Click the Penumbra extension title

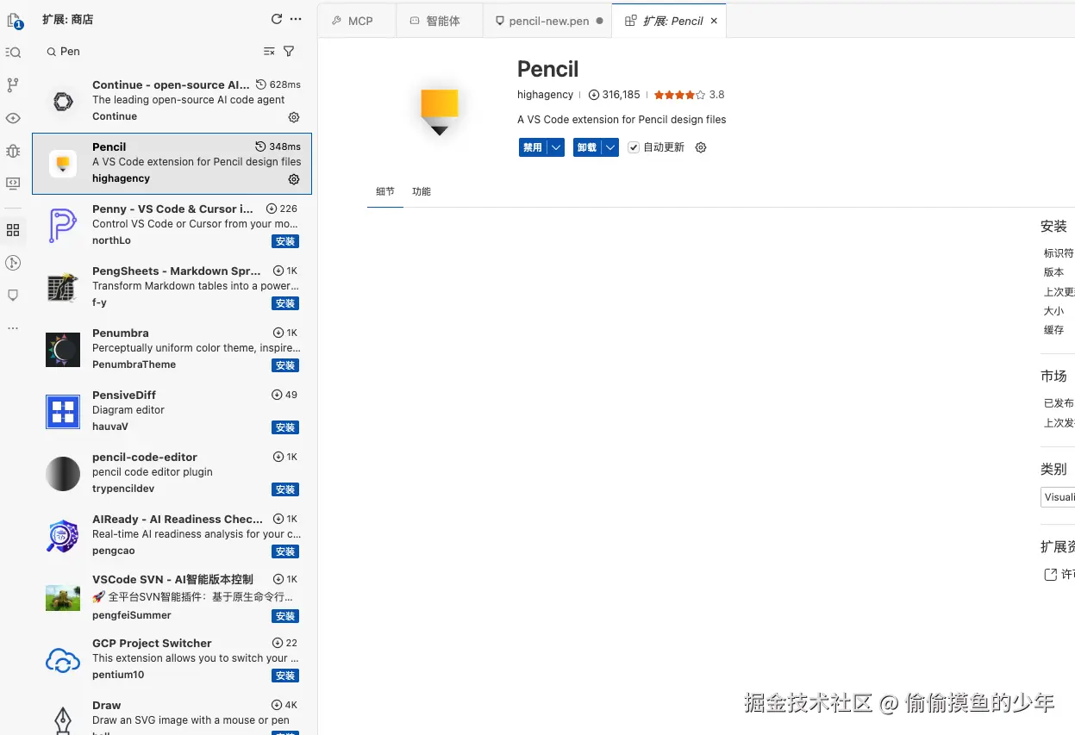pos(121,333)
